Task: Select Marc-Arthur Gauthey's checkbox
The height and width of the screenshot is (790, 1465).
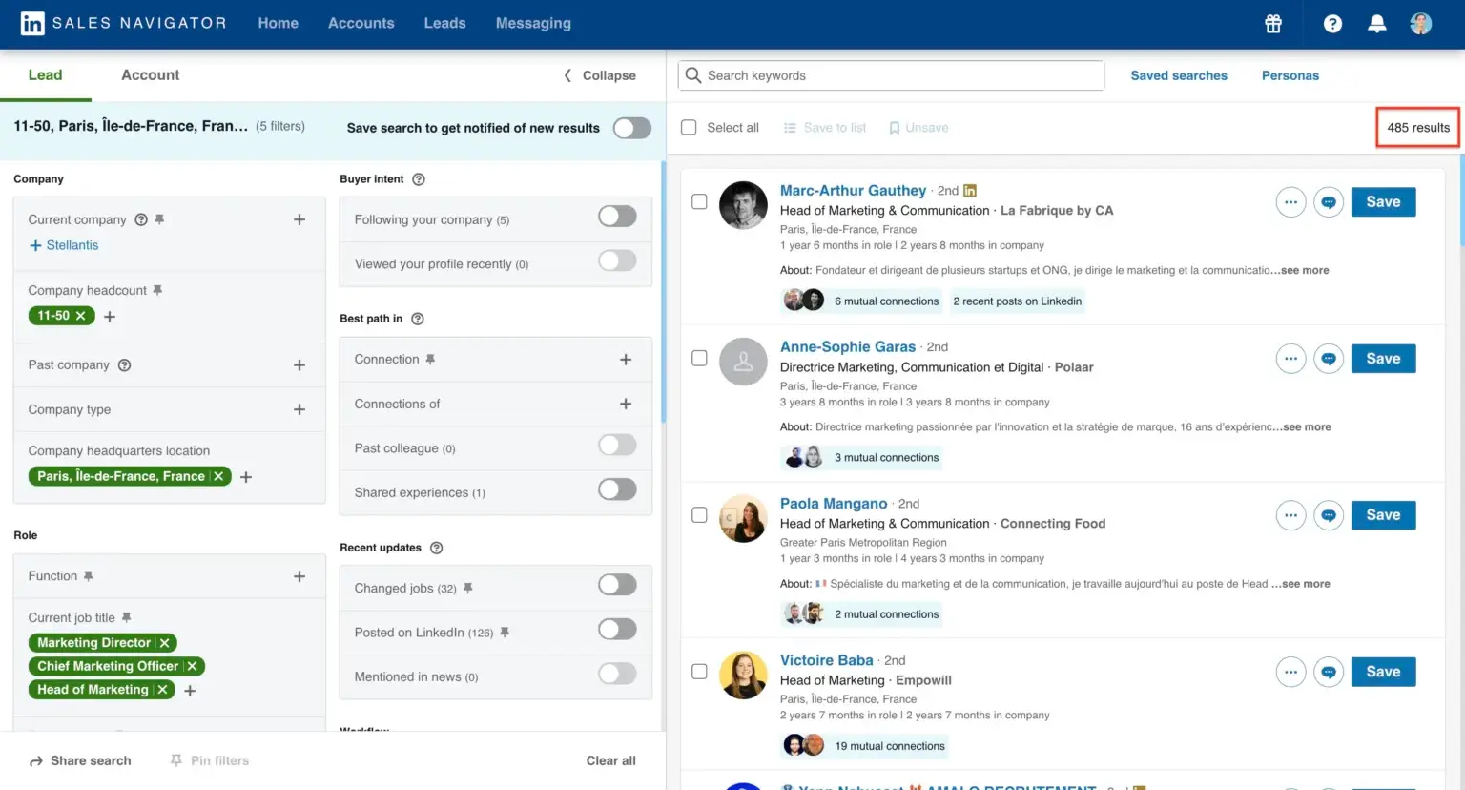Action: coord(699,202)
